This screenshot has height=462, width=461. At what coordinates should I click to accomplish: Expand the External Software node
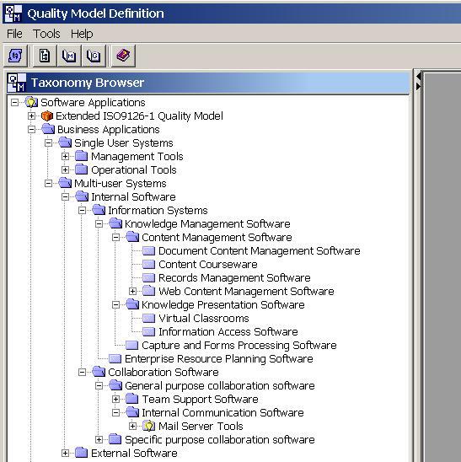65,454
